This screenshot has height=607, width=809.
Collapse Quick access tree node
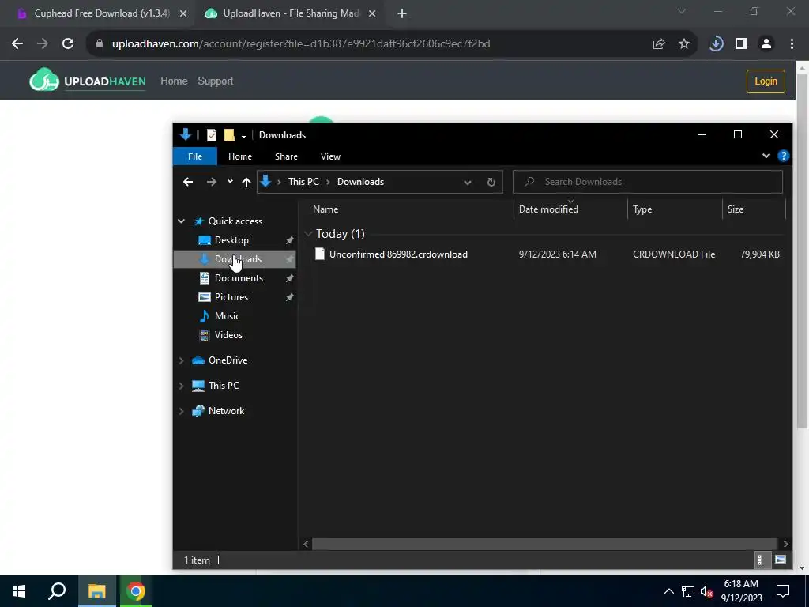pyautogui.click(x=181, y=221)
